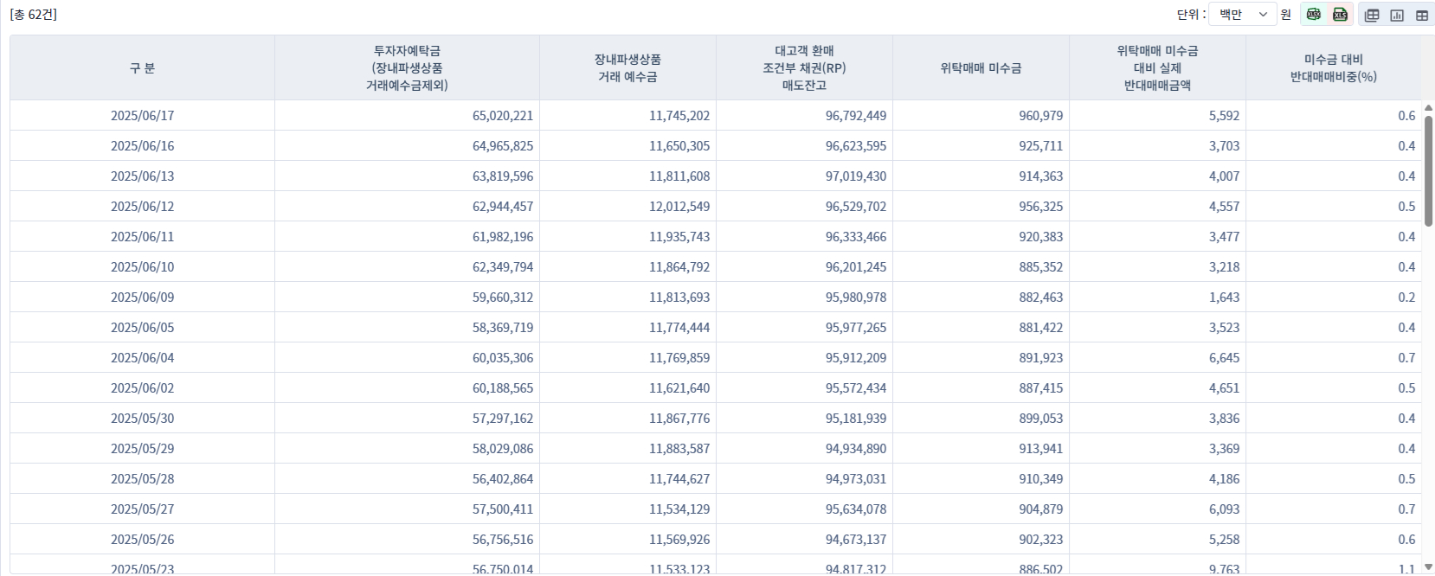Click the 반대매매금액 value 6,645
The image size is (1435, 576).
pos(1224,358)
